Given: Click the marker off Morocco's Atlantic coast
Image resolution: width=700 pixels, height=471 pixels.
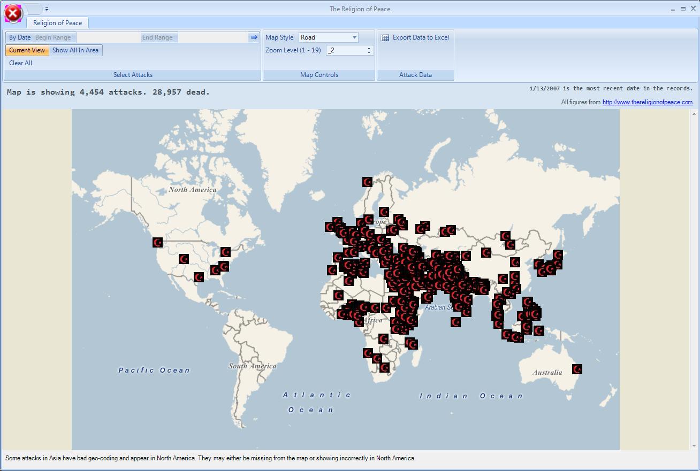Looking at the screenshot, I should coord(332,270).
